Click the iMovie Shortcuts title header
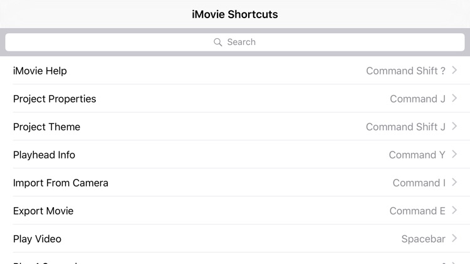Viewport: 470px width, 264px height. coord(235,14)
